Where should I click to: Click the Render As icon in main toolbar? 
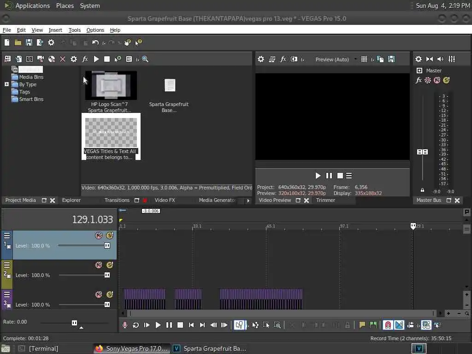pyautogui.click(x=40, y=42)
